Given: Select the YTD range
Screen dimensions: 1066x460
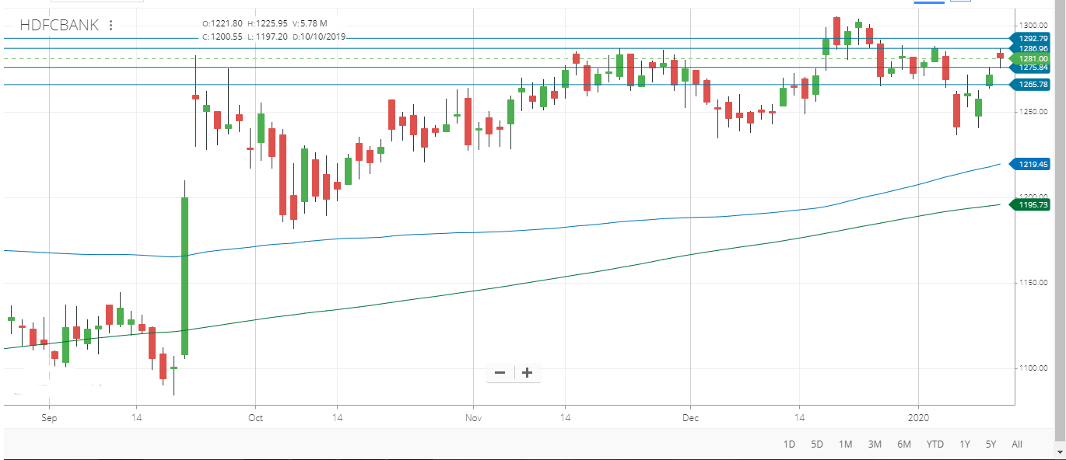Looking at the screenshot, I should (935, 444).
